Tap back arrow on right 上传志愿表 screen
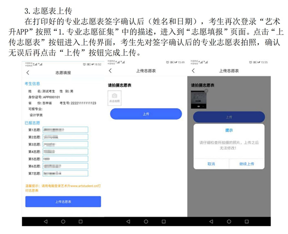Viewport: 288px width, 234px height. click(193, 71)
